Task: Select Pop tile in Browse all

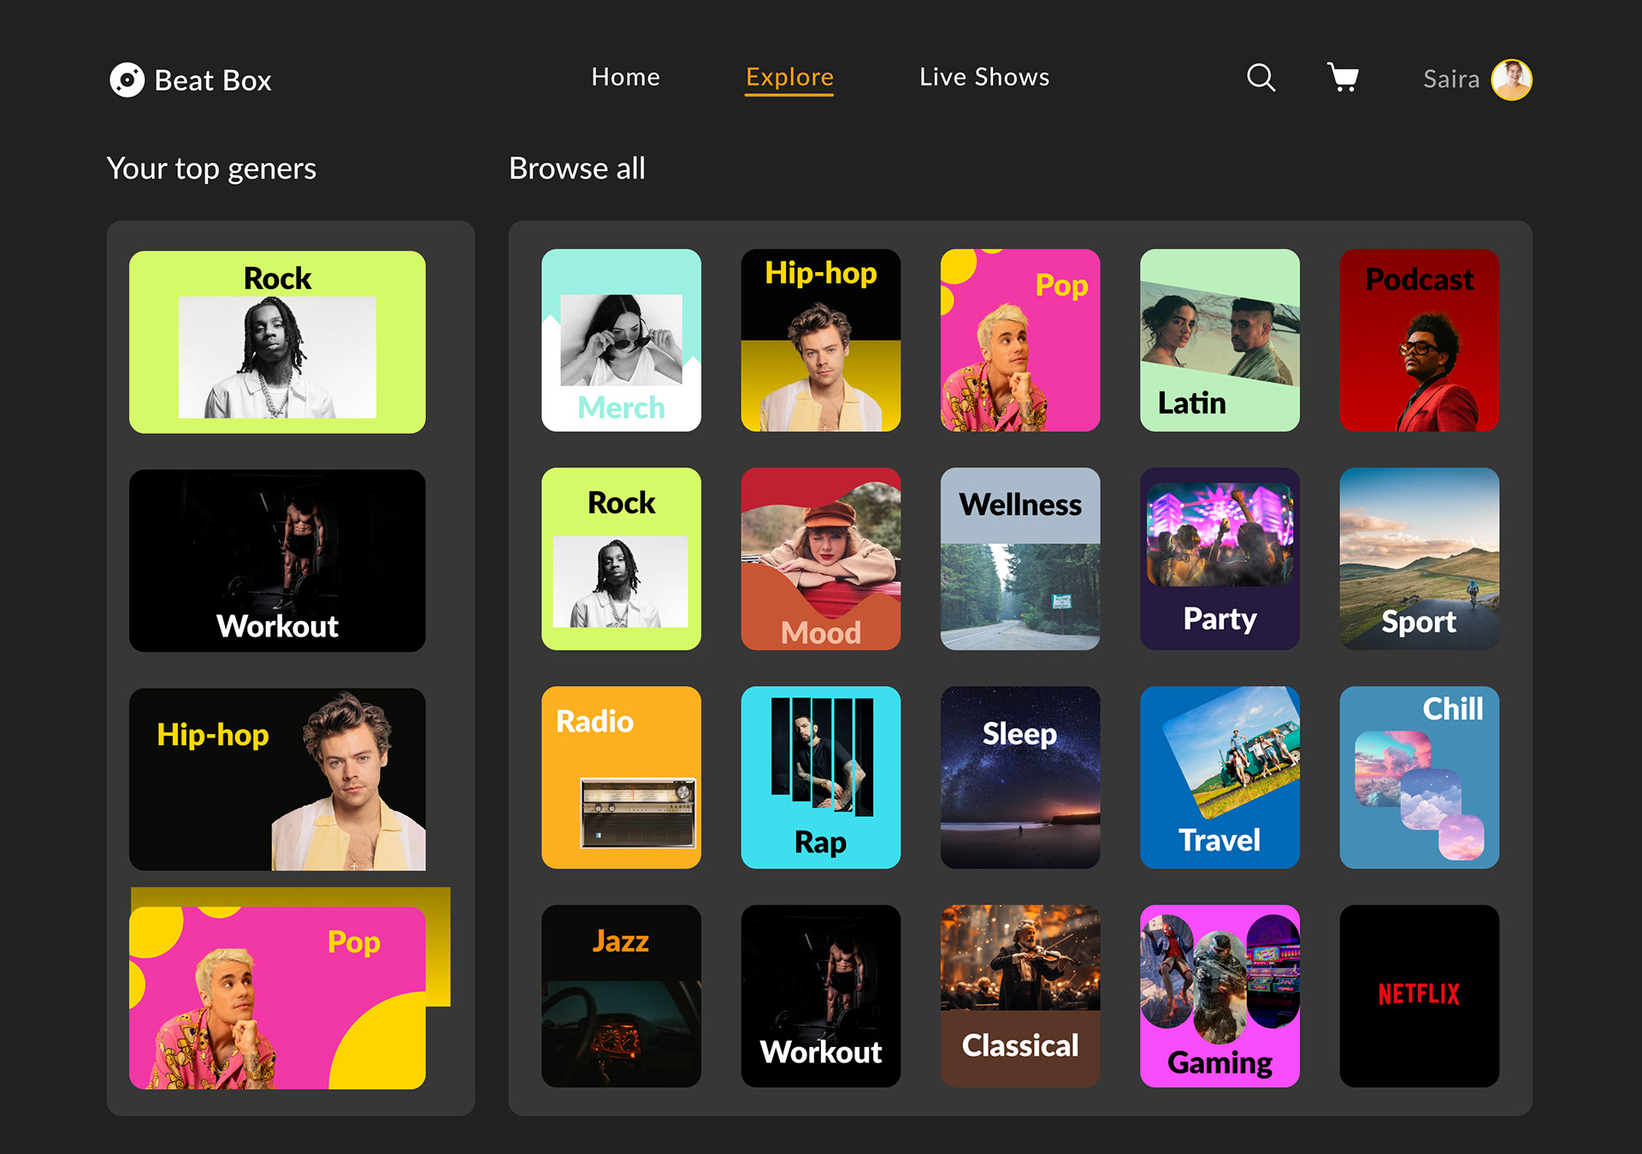Action: coord(1020,340)
